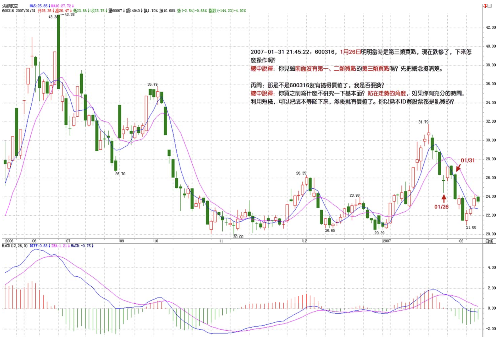Select the MACD(12,26,9) indicator label
Screen dimensions: 498x338
pos(15,246)
